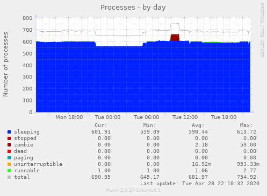This screenshot has width=267, height=196.
Task: Select the 'runnable' legend label
Action: pyautogui.click(x=27, y=171)
